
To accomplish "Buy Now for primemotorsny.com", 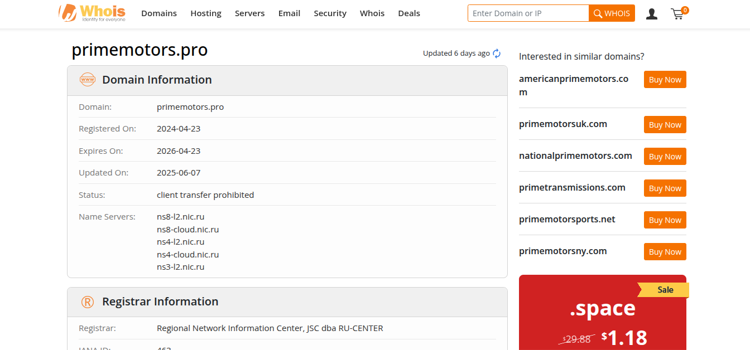I will point(665,252).
